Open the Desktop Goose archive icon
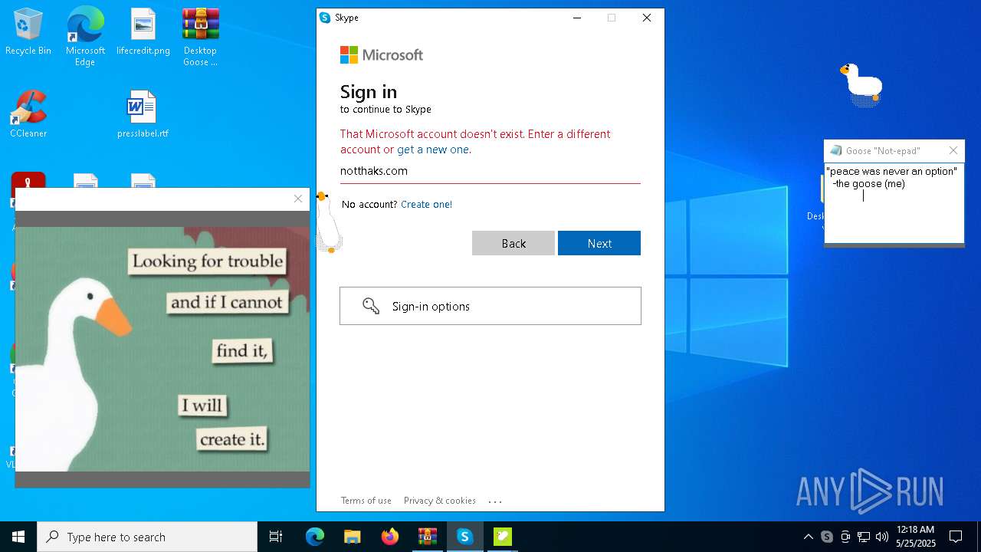 (x=200, y=37)
